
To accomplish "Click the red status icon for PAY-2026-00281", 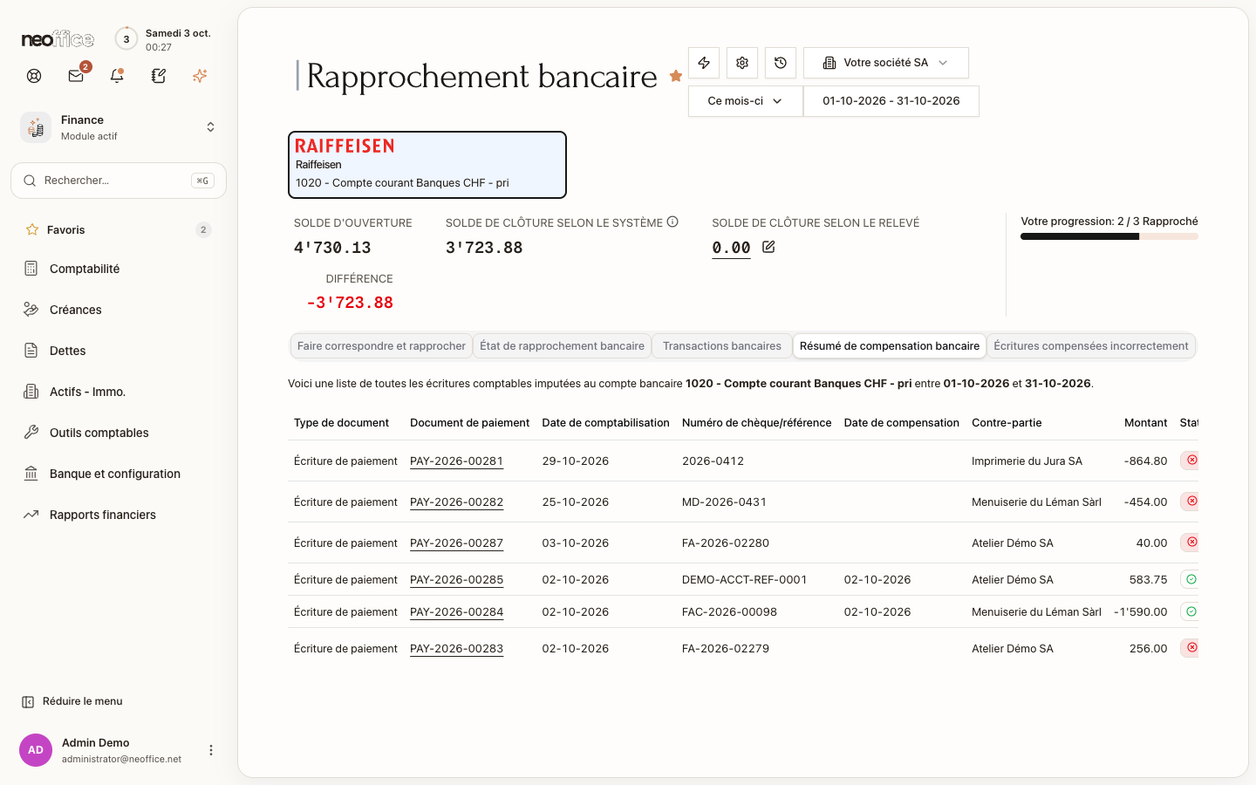I will tap(1191, 461).
